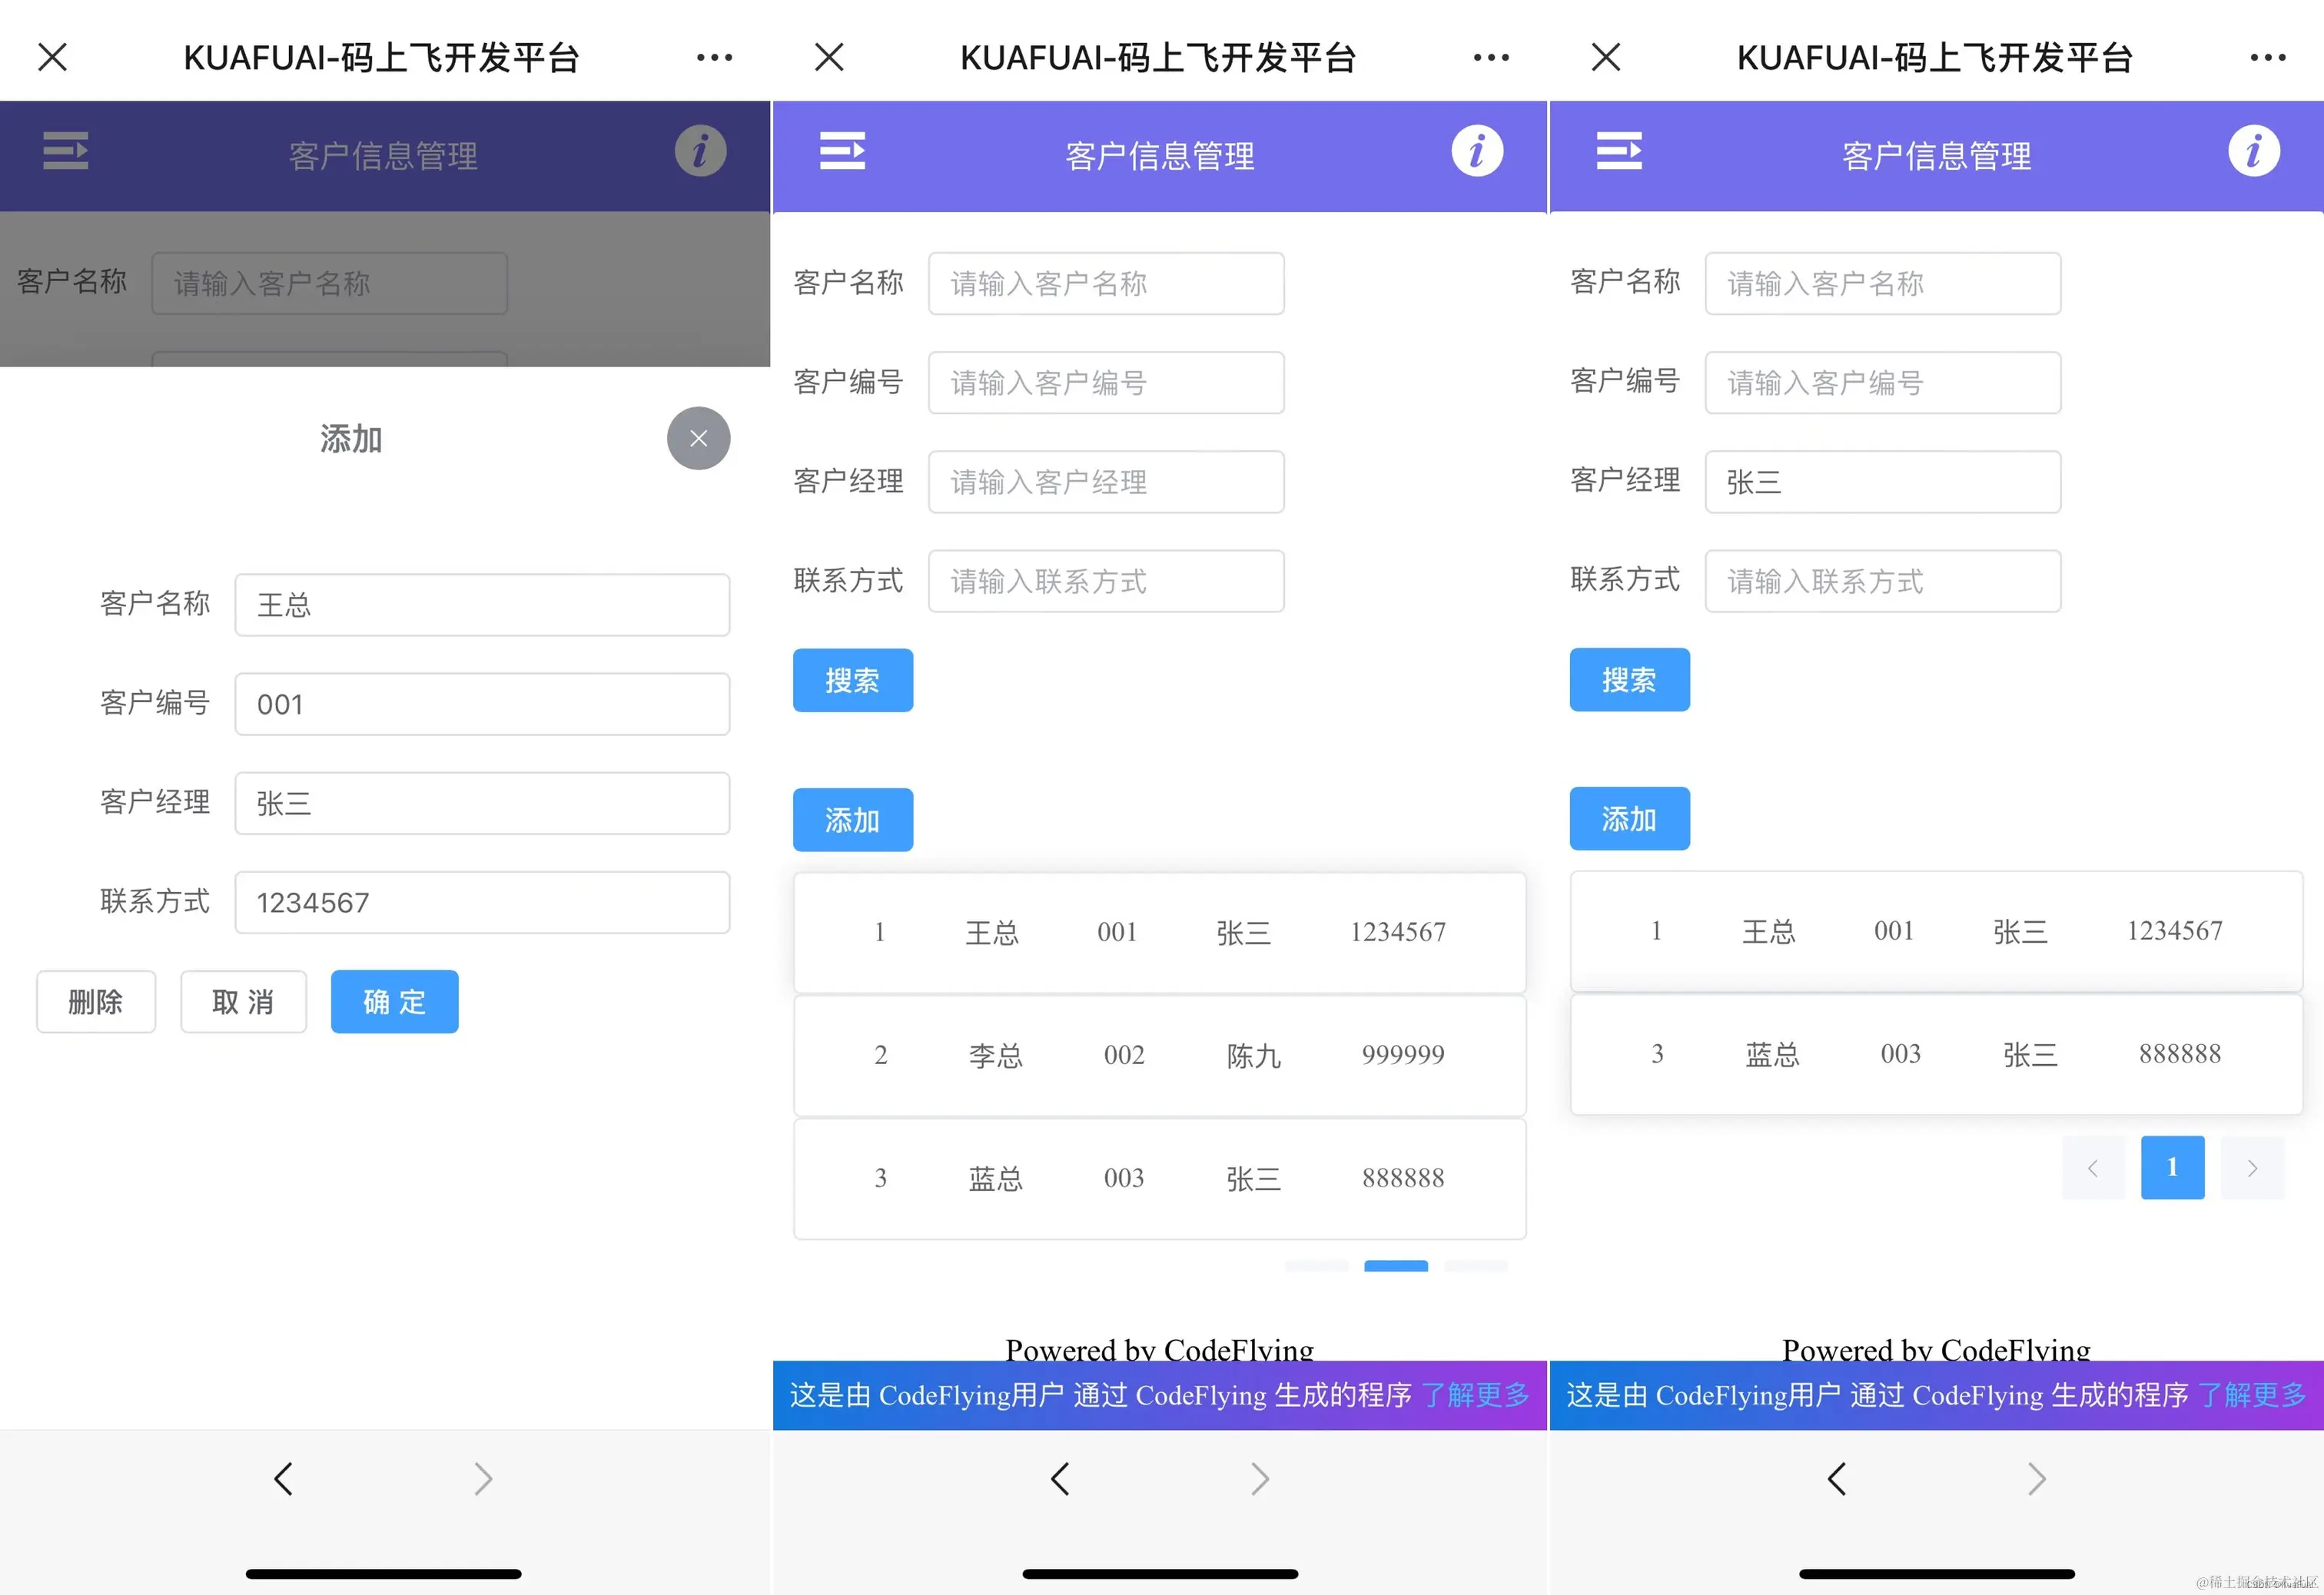This screenshot has height=1595, width=2324.
Task: Click 确定 button in the add dialog
Action: (394, 1001)
